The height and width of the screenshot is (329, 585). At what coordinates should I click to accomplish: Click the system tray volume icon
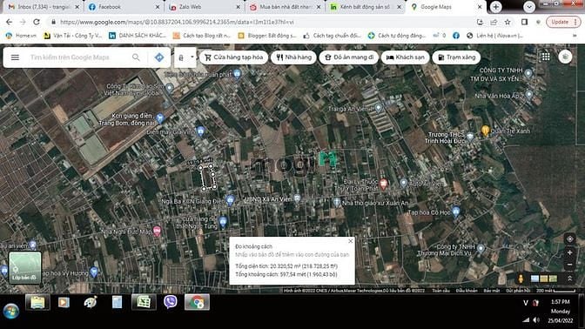536,320
